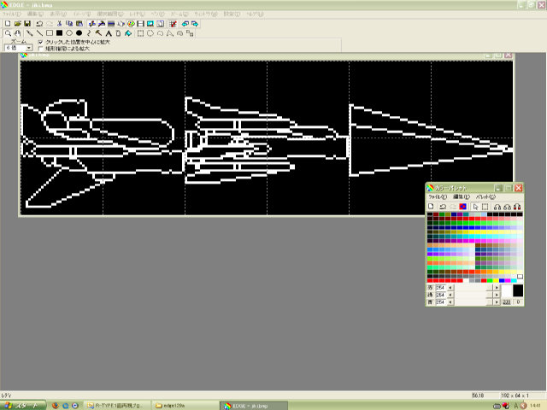Click the Undo arrow in main toolbar
The image size is (547, 410).
click(x=39, y=24)
